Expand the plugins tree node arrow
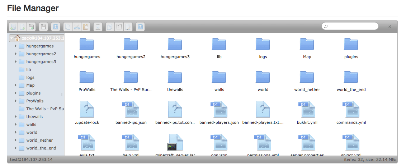This screenshot has width=406, height=167. click(x=15, y=93)
